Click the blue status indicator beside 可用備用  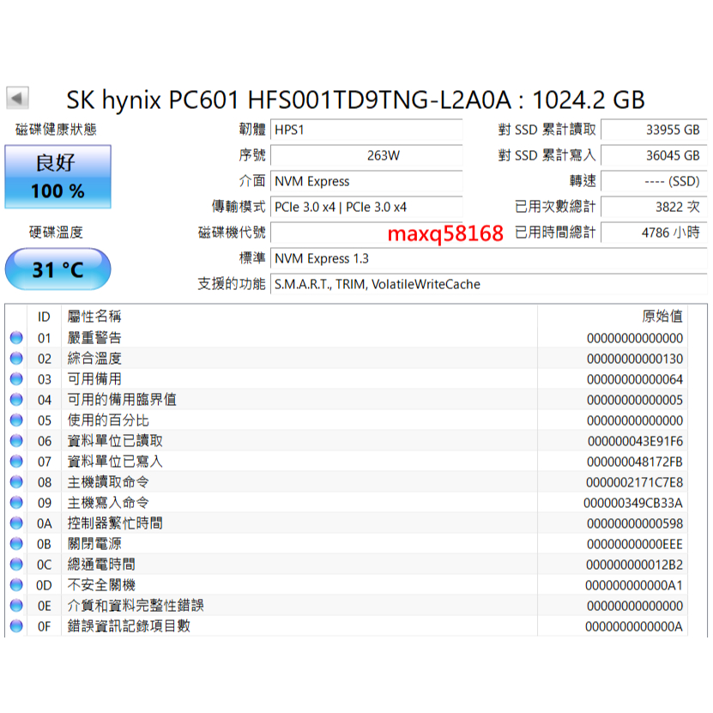(15, 379)
